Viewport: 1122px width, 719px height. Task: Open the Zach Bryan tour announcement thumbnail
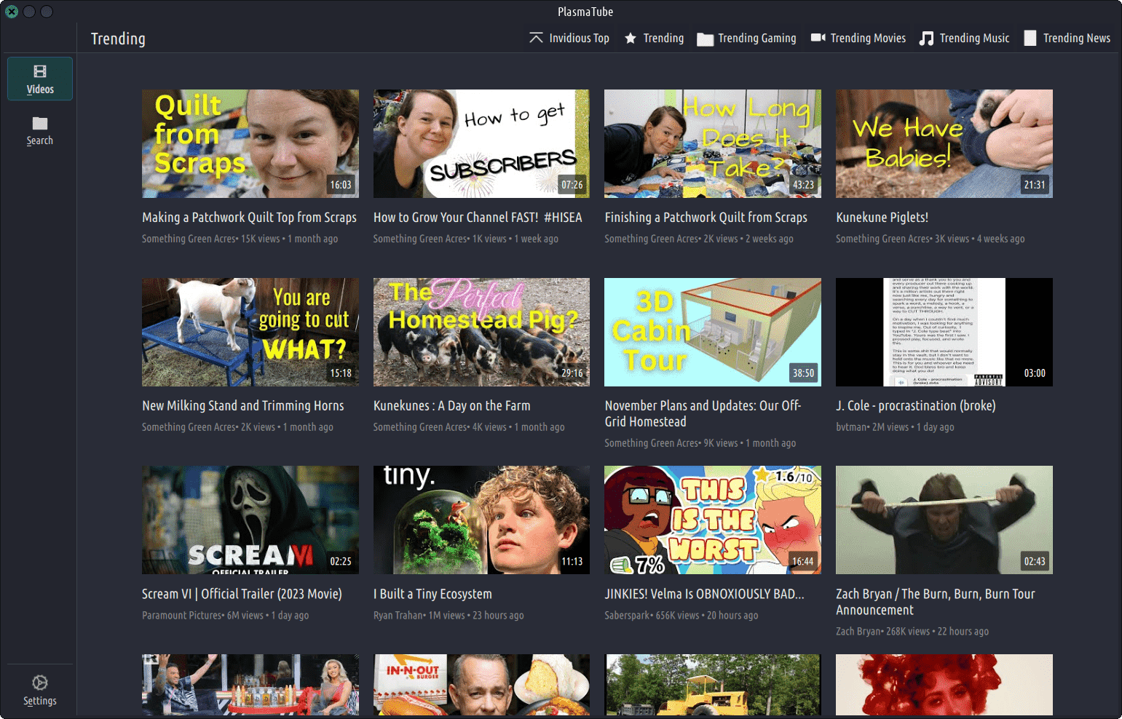(944, 520)
